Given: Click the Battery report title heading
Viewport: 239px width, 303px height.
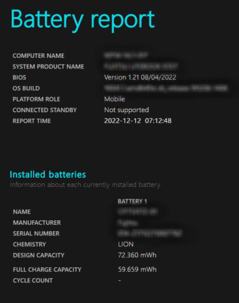Looking at the screenshot, I should click(83, 20).
